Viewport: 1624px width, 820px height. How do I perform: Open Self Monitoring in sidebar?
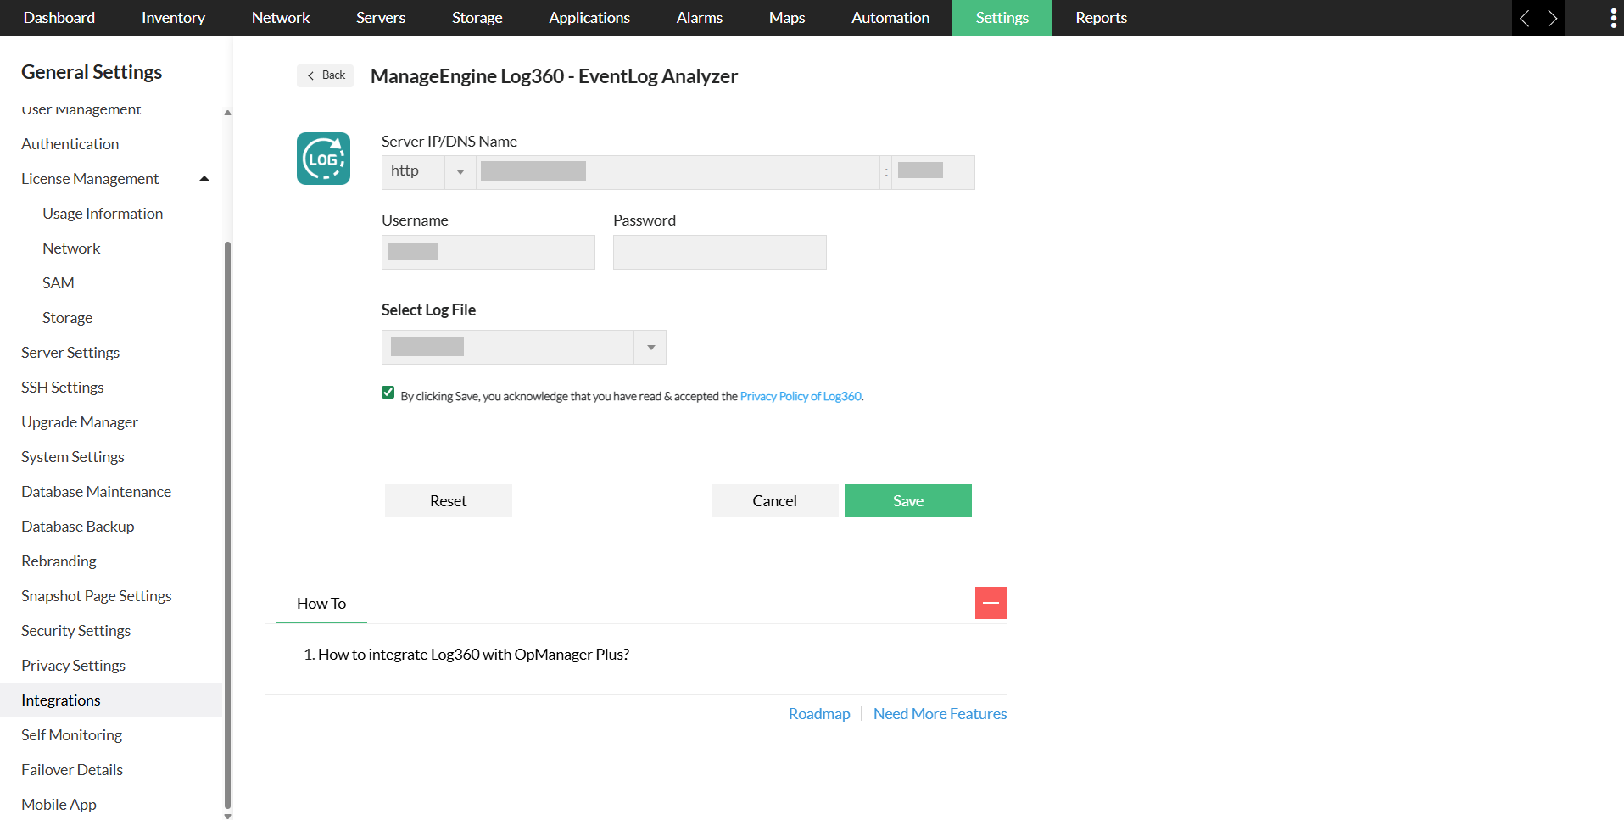(x=72, y=735)
